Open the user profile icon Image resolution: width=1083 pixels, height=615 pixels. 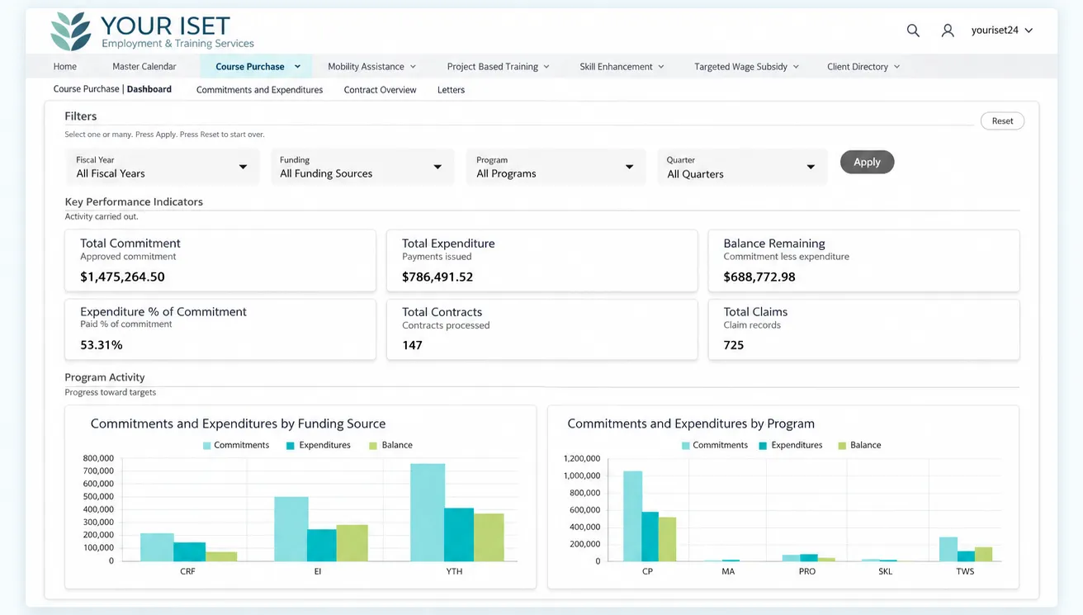(948, 31)
